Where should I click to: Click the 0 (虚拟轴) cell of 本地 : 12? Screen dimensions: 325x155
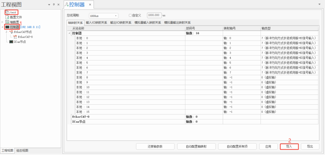[289, 97]
